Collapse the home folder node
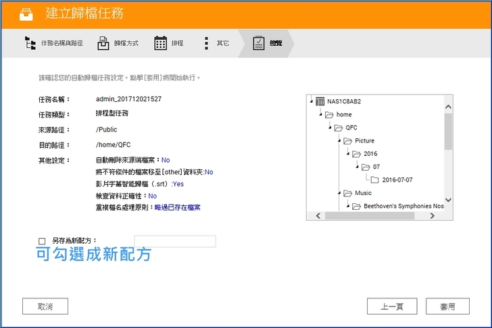Viewport: 492px width, 328px height. pyautogui.click(x=320, y=114)
